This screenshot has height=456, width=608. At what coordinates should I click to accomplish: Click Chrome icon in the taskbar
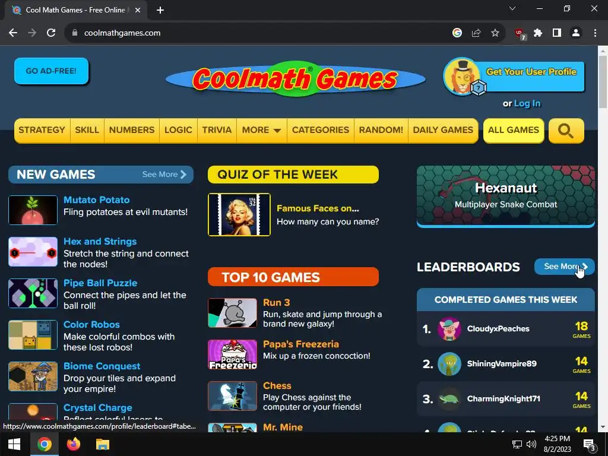pos(44,444)
